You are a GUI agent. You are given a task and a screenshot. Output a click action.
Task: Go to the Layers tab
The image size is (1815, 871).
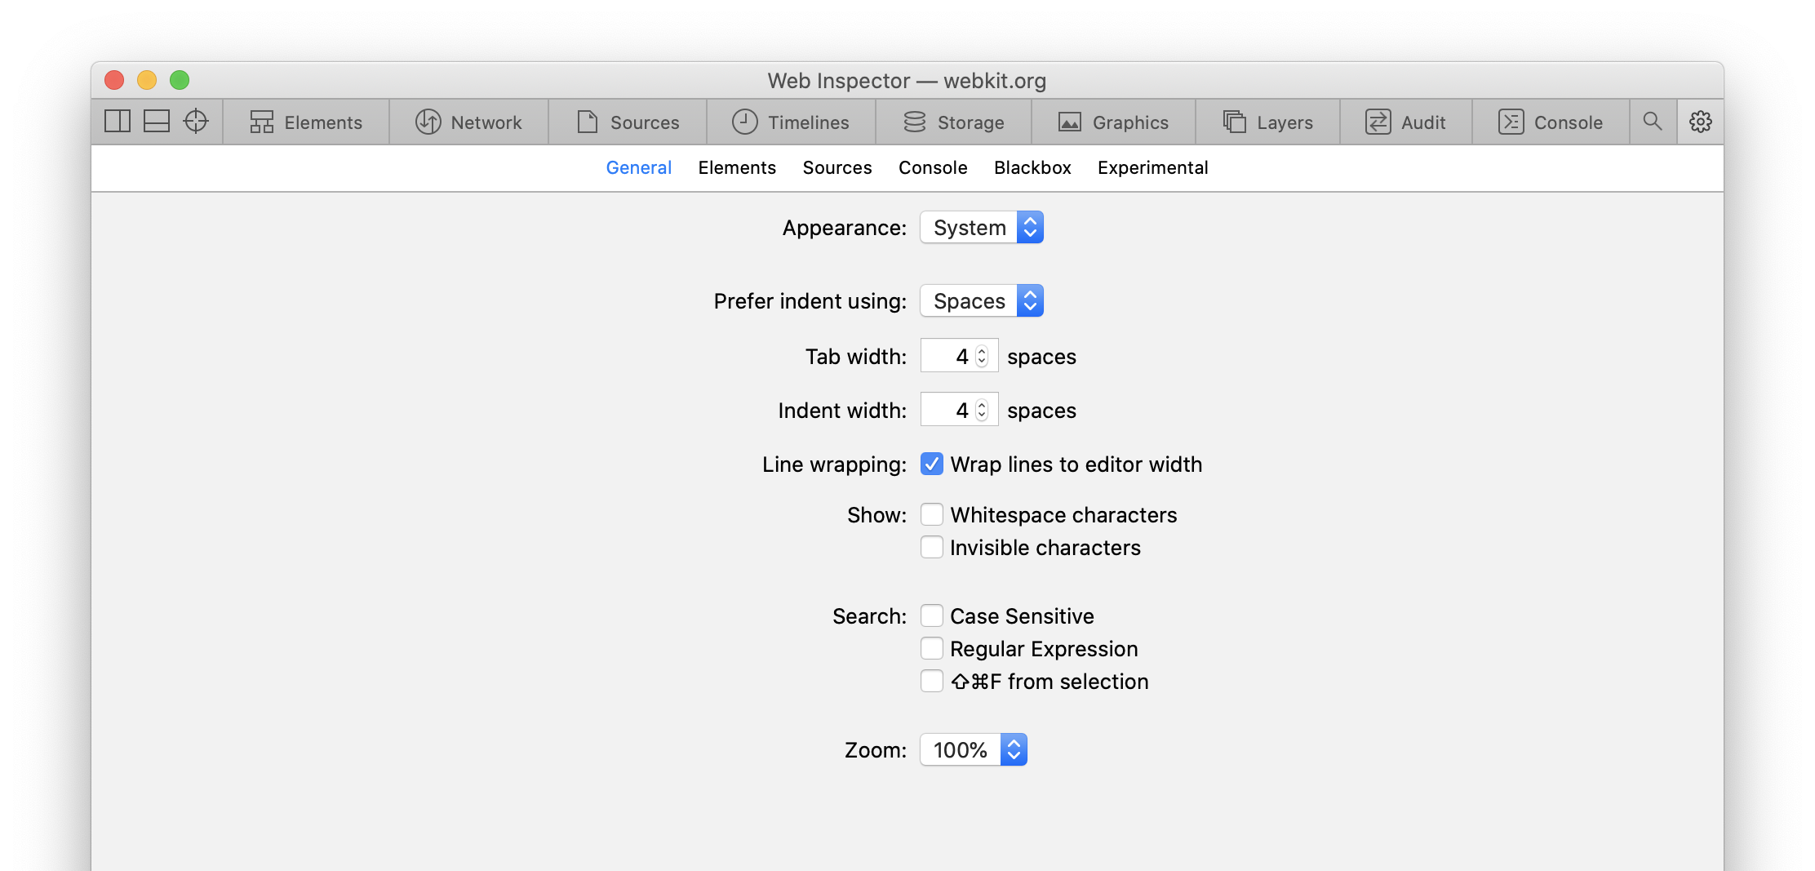click(x=1267, y=122)
